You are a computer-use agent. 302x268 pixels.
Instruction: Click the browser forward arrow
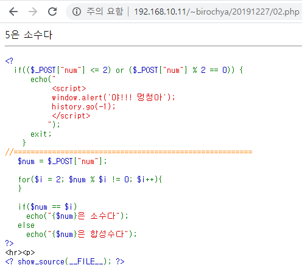(x=33, y=12)
